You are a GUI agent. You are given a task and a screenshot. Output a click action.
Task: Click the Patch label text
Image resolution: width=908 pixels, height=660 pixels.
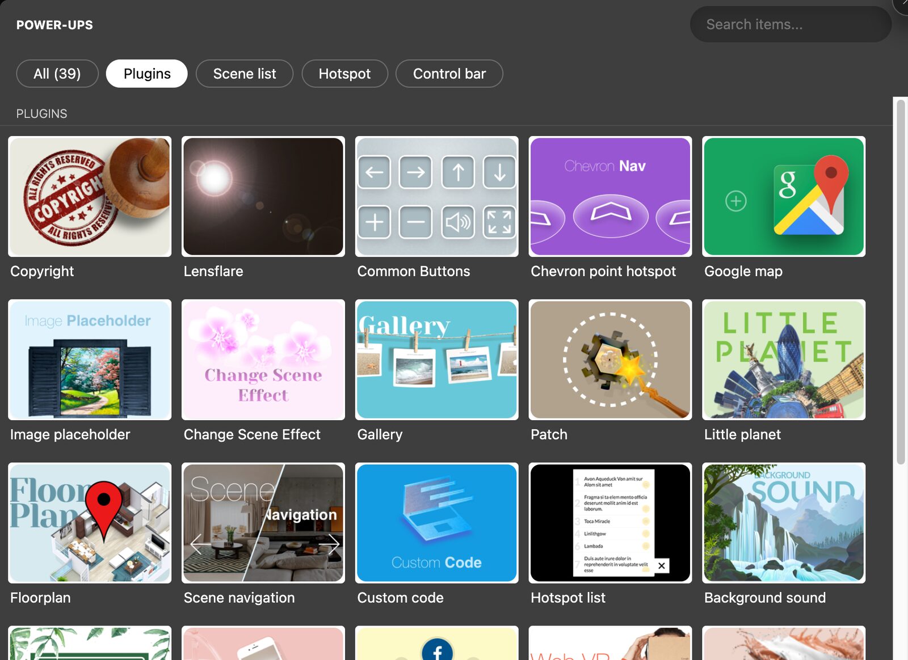pos(549,434)
